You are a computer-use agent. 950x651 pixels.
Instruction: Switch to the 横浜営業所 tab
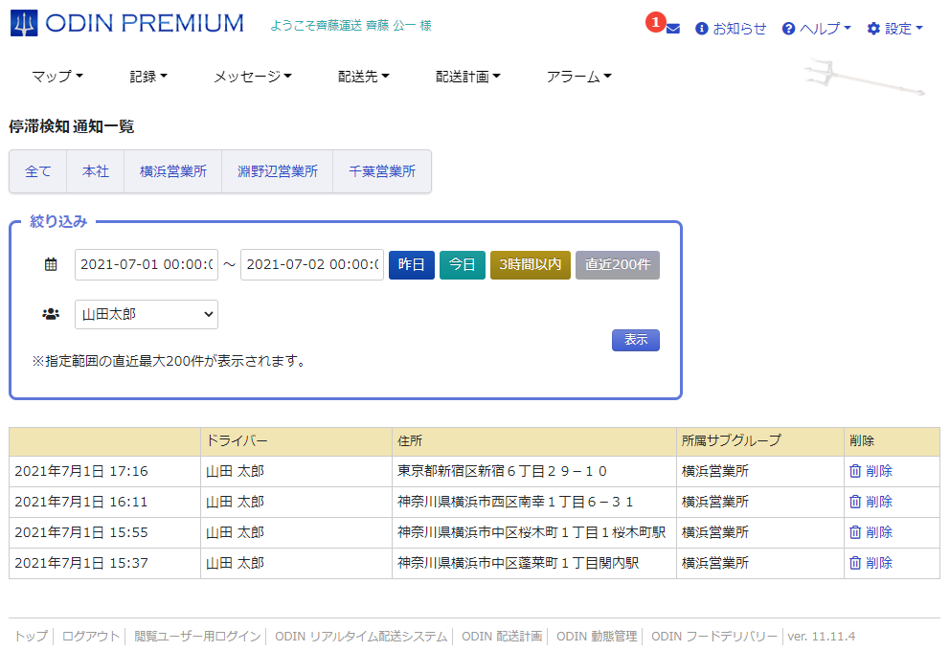click(173, 171)
